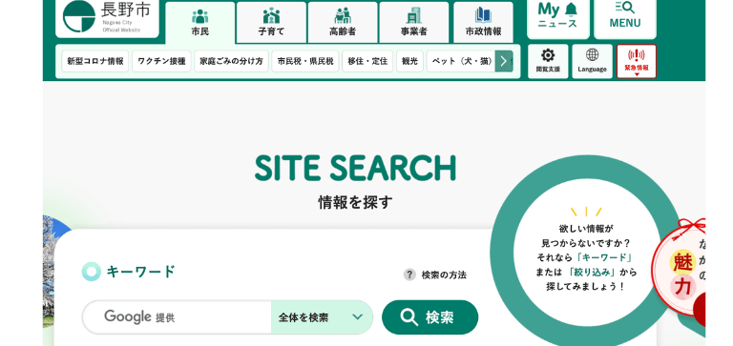Open the MENU search button
733x346 pixels.
tap(625, 19)
